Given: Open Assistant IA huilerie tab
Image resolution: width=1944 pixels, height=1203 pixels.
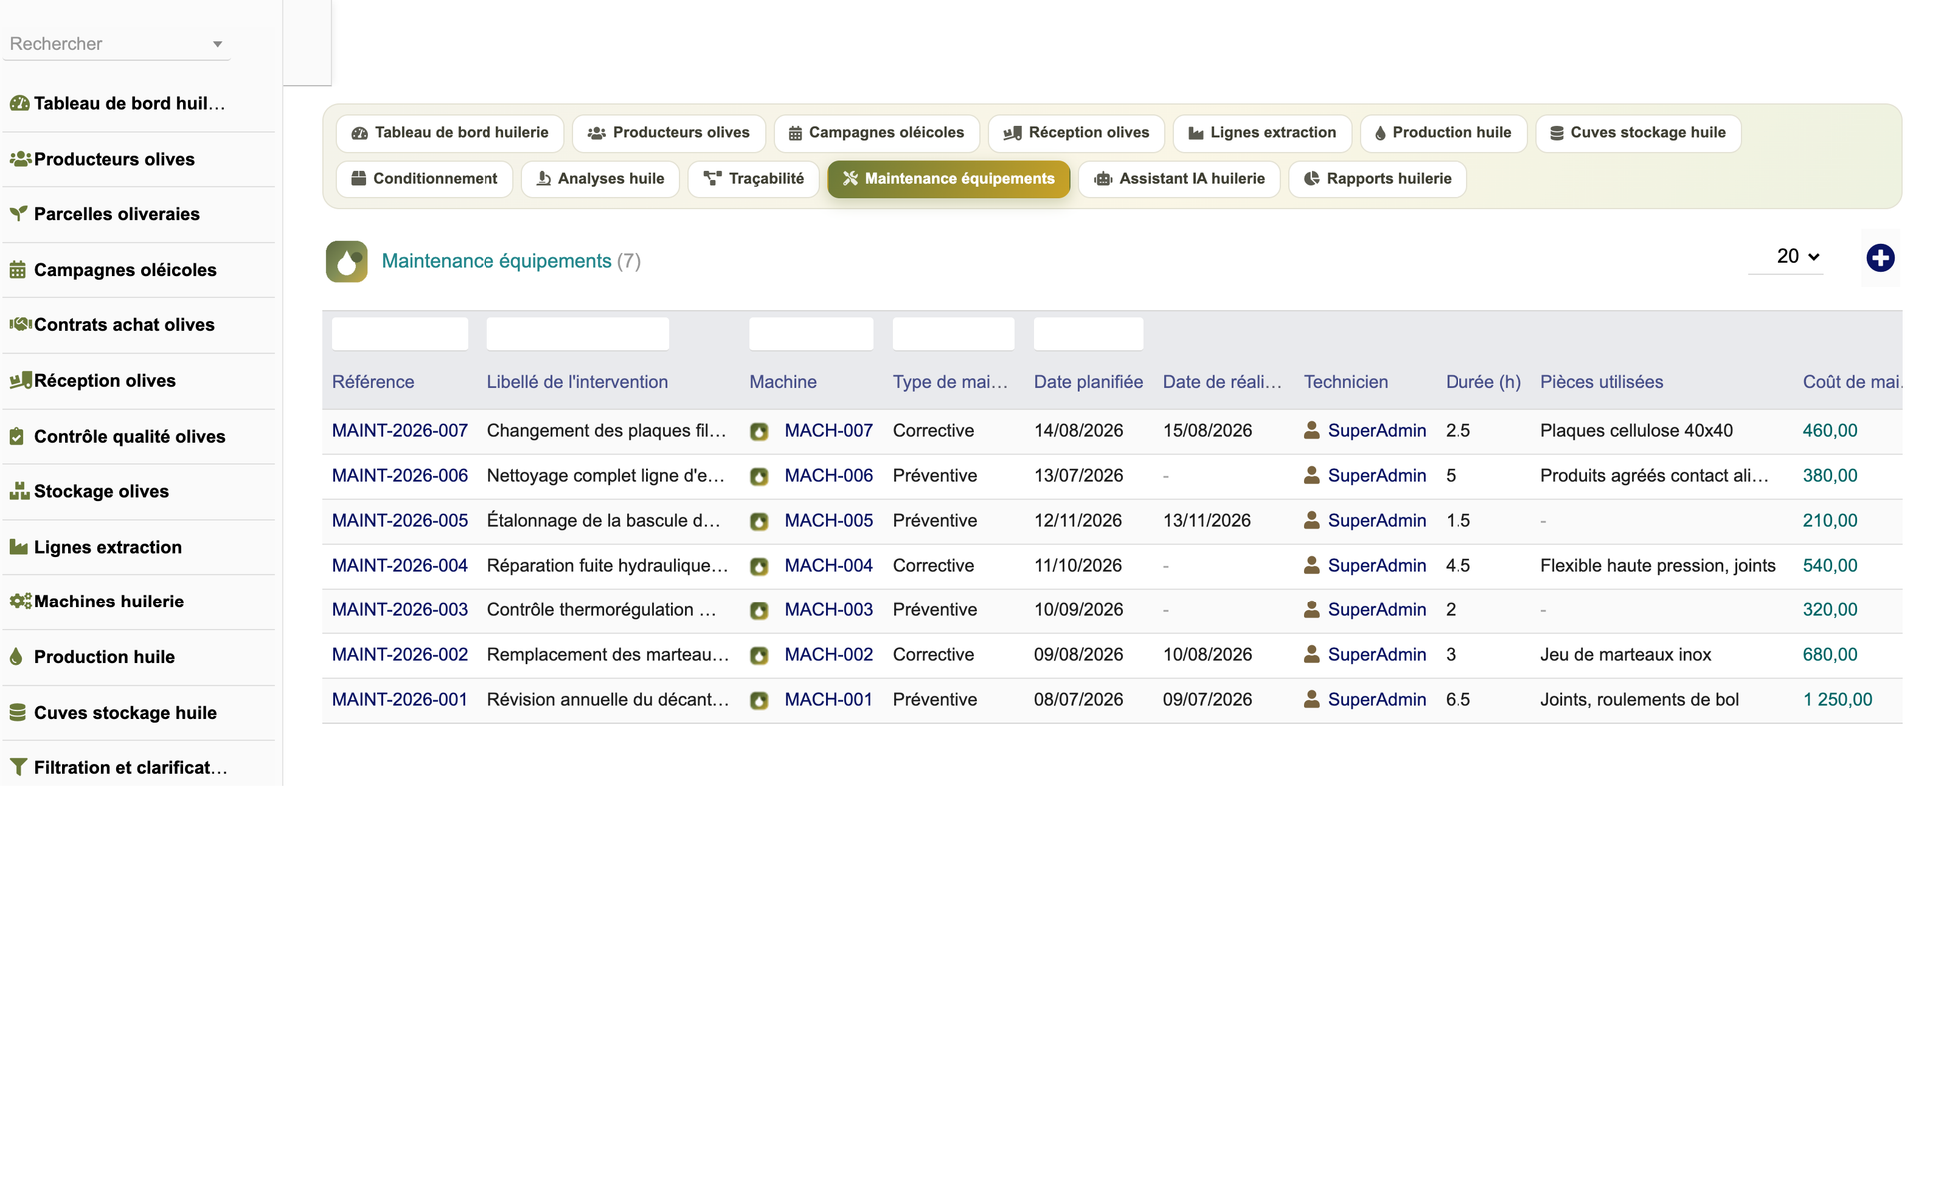Looking at the screenshot, I should click(1179, 179).
